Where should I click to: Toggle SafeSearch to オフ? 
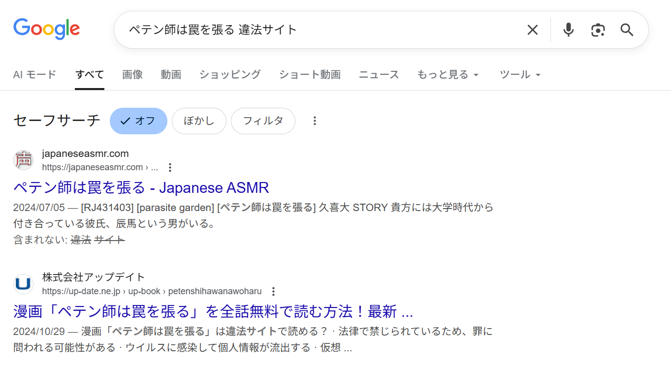[138, 121]
